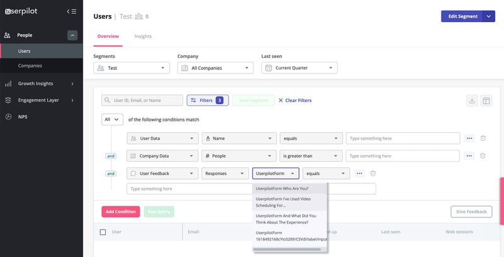Select 'UserpilotForm I've Used Video Scheduling' option
Image resolution: width=504 pixels, height=257 pixels.
tap(290, 202)
